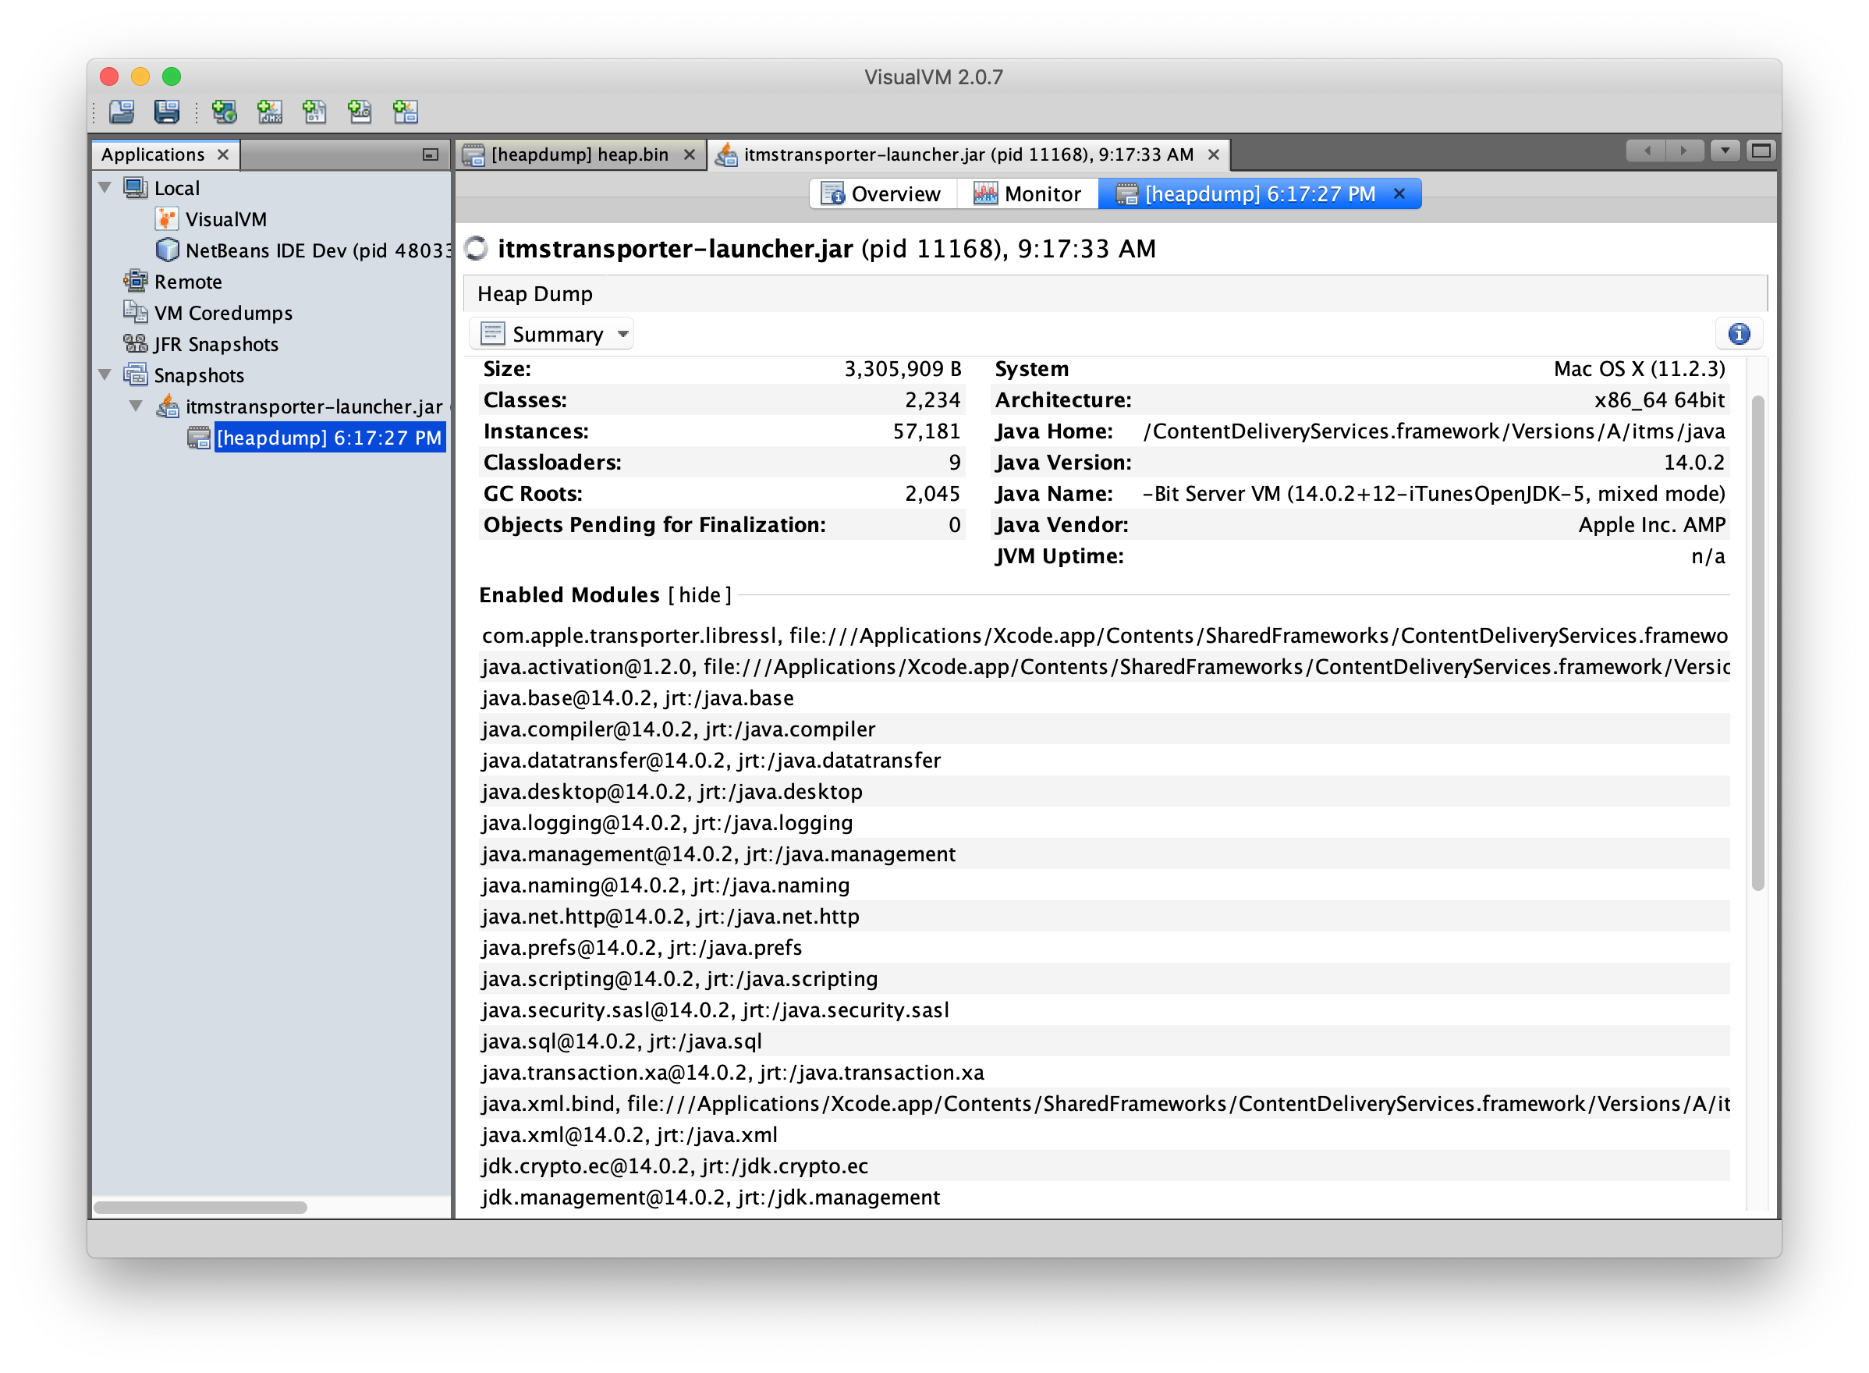
Task: Click the Add Remote Host toolbar icon
Action: tap(225, 112)
